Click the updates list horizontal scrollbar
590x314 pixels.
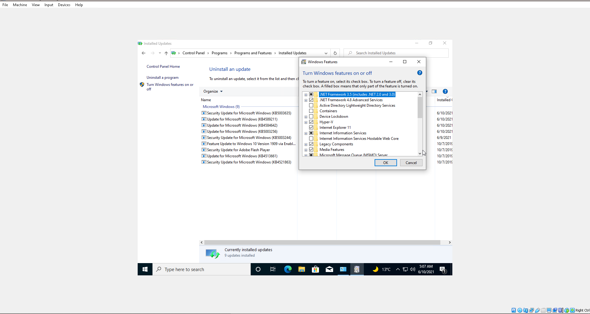[322, 242]
